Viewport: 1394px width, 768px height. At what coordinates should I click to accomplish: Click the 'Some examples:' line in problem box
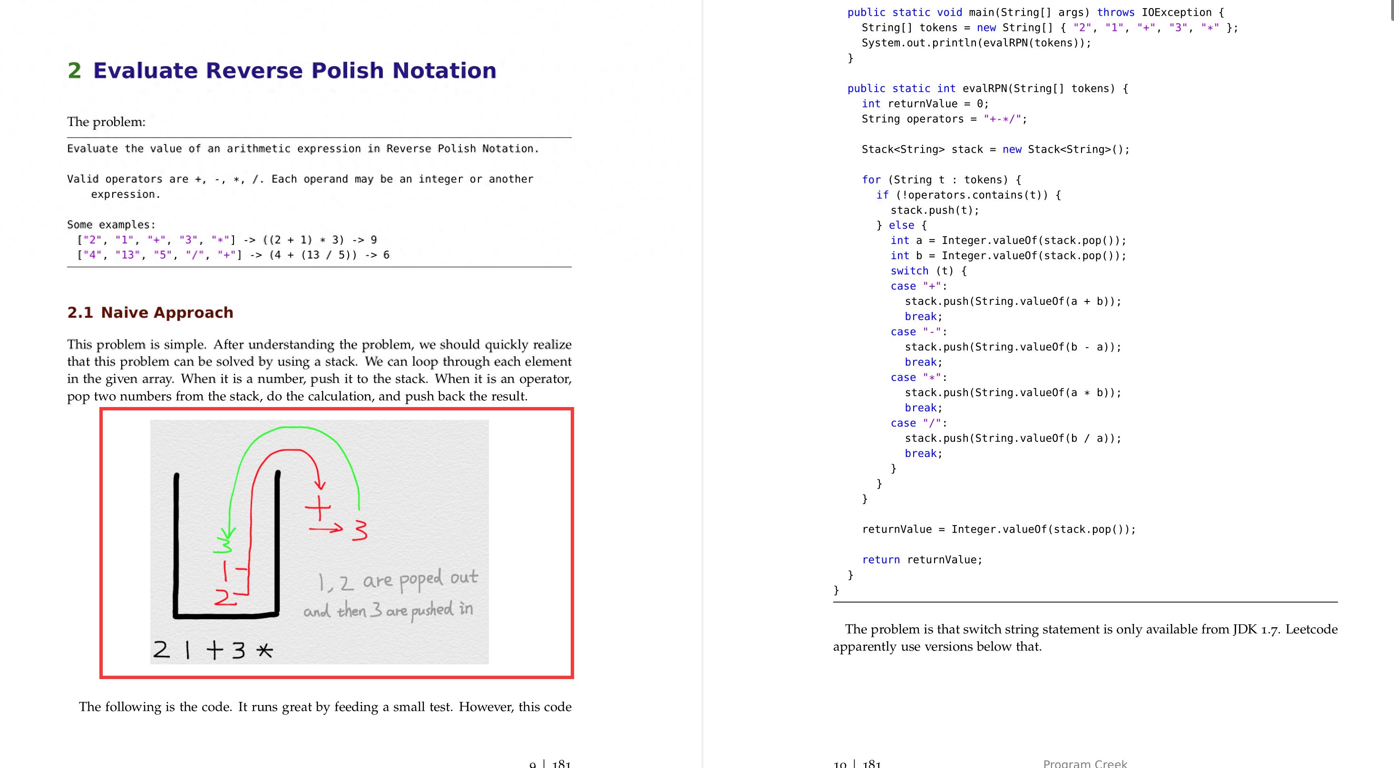[x=111, y=224]
